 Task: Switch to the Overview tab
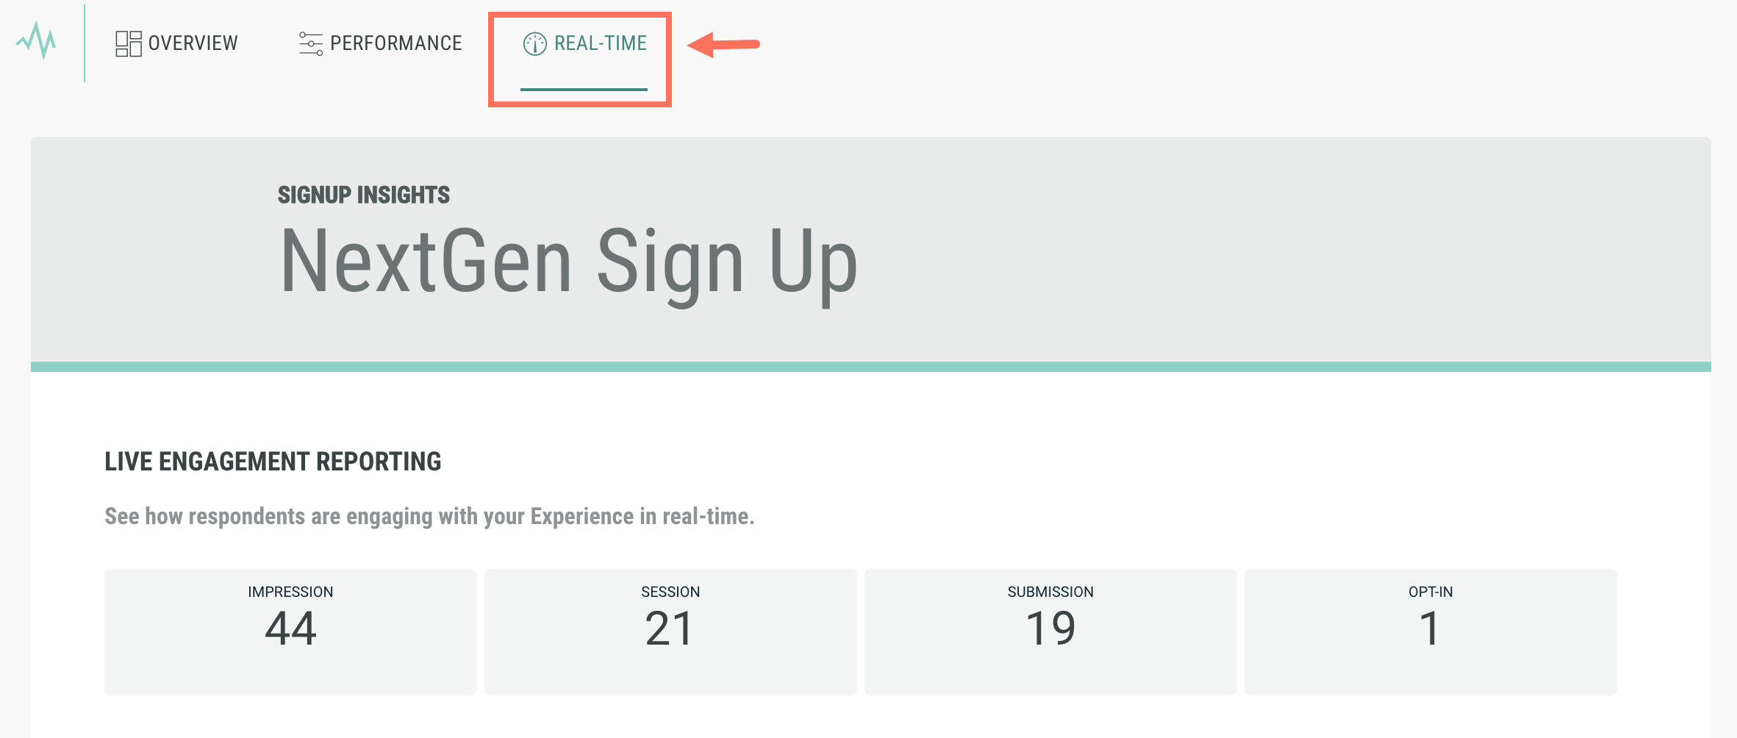[x=193, y=43]
